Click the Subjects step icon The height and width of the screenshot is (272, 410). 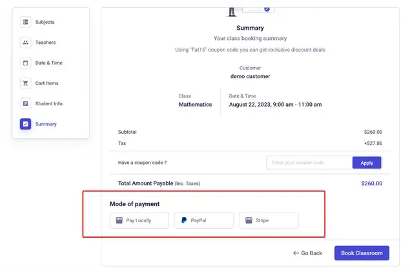point(25,22)
